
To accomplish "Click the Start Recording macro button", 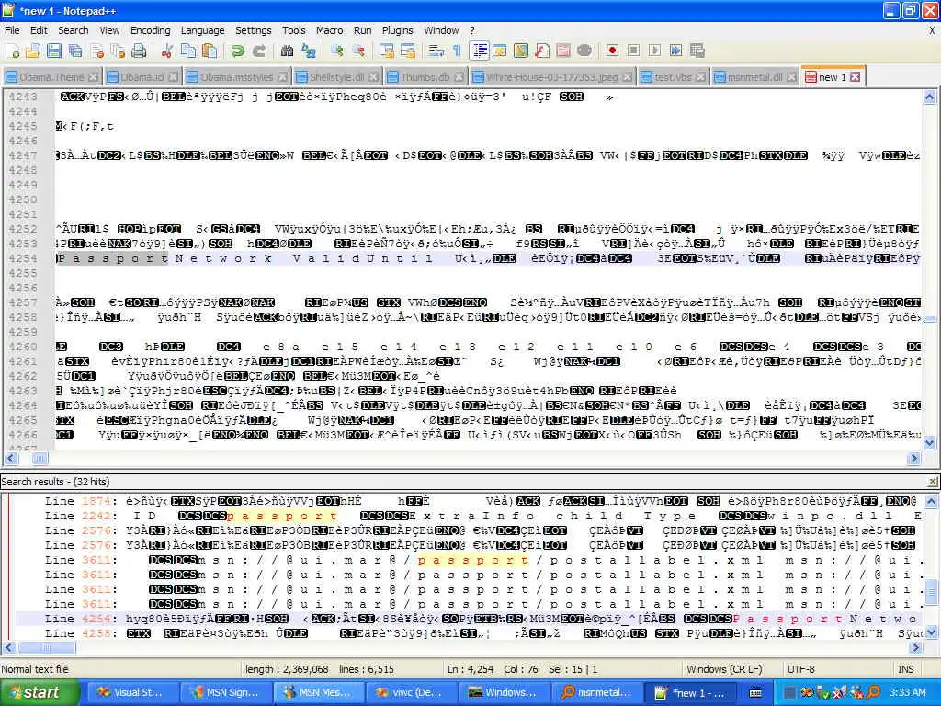I will (x=612, y=51).
